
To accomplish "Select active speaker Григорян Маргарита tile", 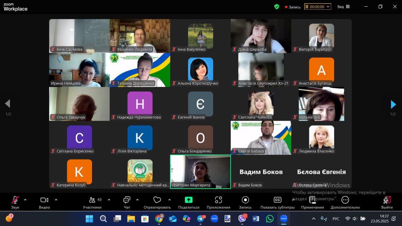I will (200, 171).
